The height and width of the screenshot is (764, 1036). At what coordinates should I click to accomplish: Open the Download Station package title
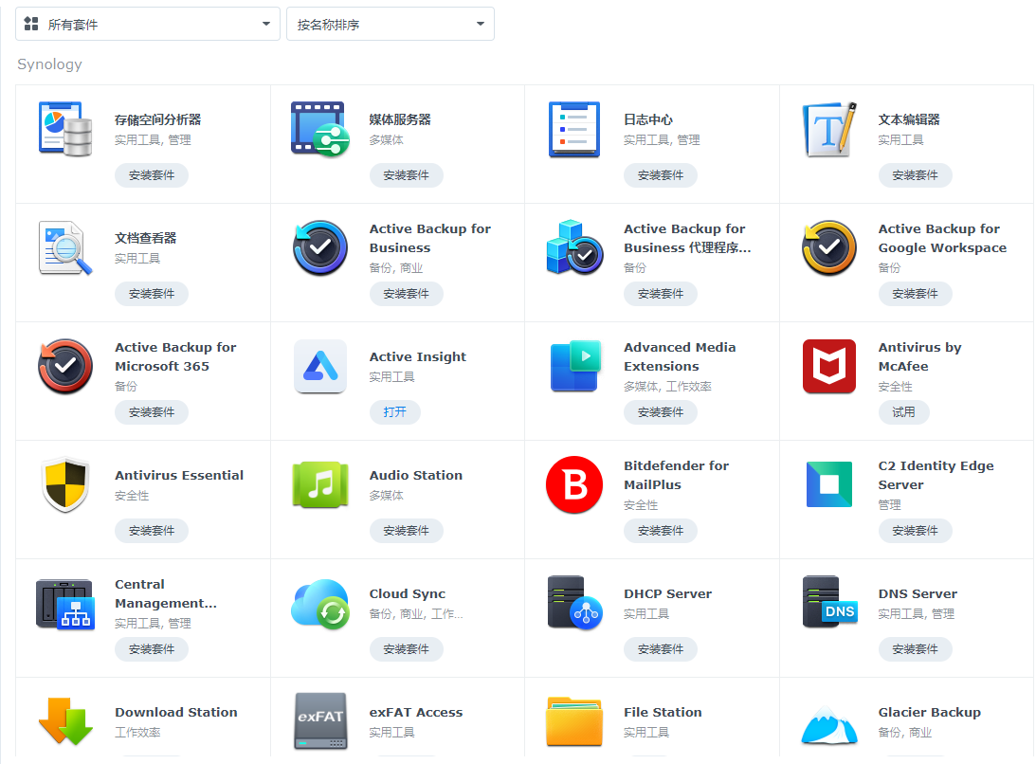[x=175, y=712]
